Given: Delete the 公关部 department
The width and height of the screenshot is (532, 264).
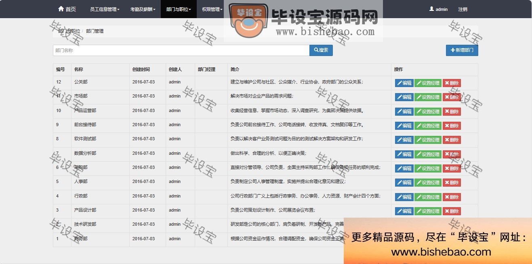Looking at the screenshot, I should (x=452, y=83).
